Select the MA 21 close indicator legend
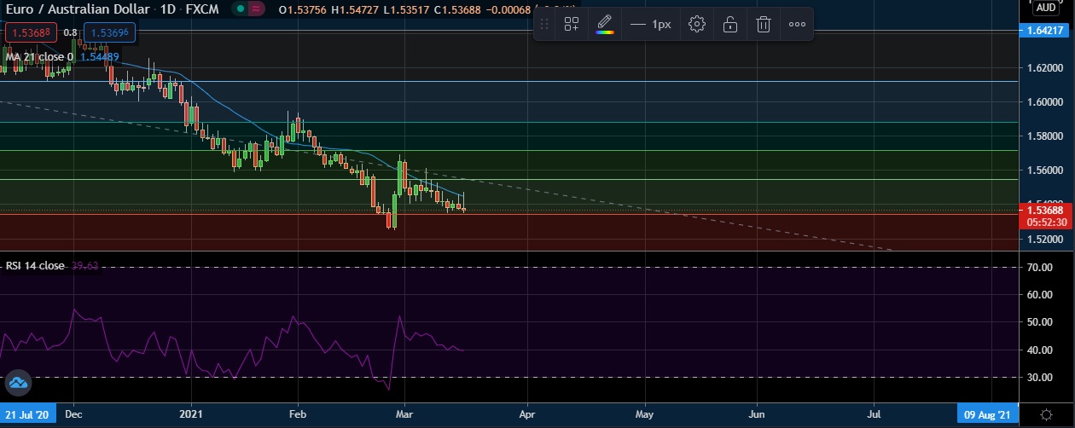Image resolution: width=1075 pixels, height=428 pixels. click(39, 57)
